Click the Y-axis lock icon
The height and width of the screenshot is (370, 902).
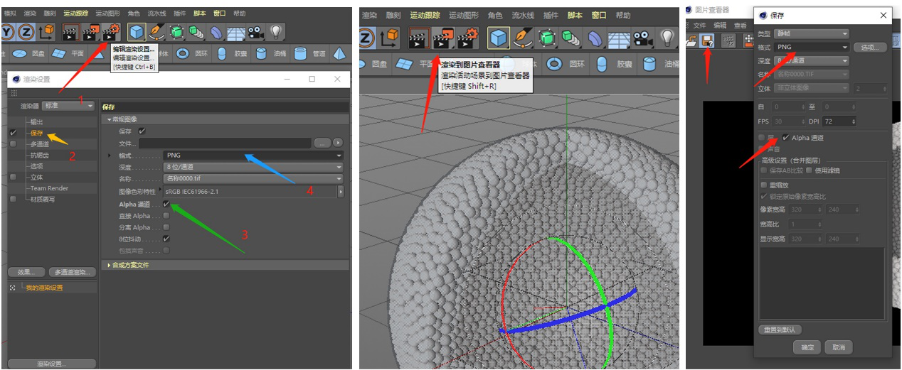[9, 32]
